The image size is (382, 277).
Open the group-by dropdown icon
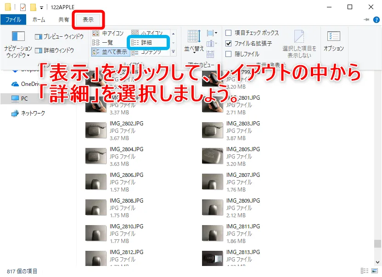(x=212, y=33)
